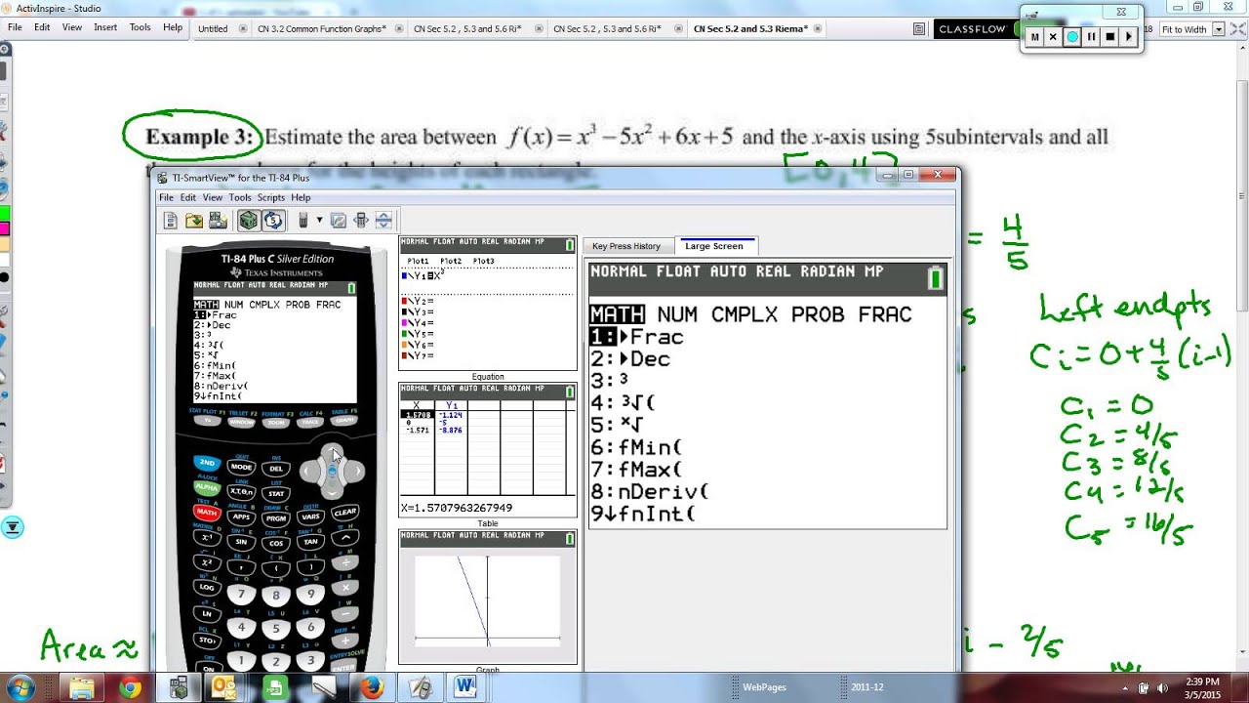Viewport: 1249px width, 703px height.
Task: Open the Insert menu in ActivInspire
Action: pos(105,27)
